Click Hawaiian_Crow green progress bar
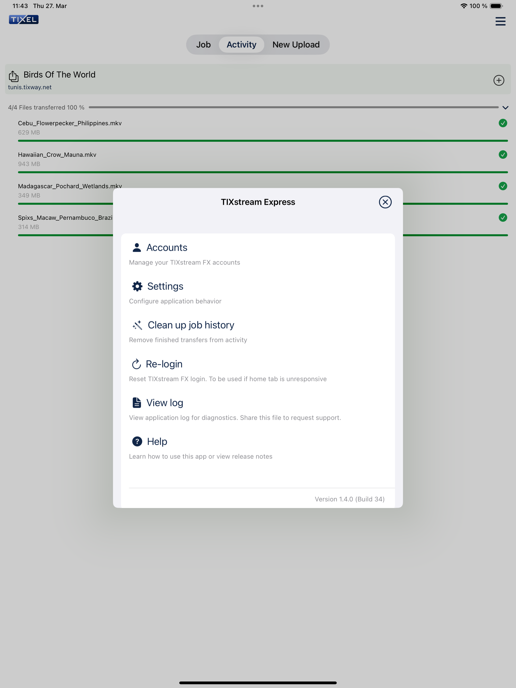 (263, 172)
